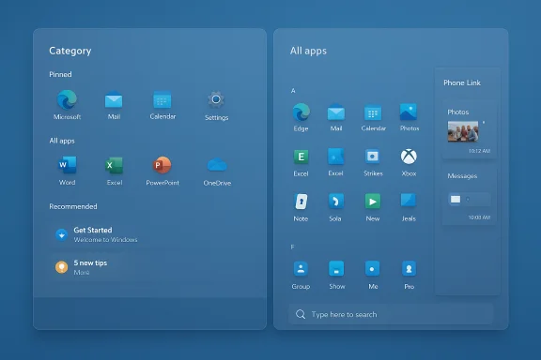This screenshot has height=360, width=541.
Task: Click the magnifying glass search icon
Action: point(301,314)
